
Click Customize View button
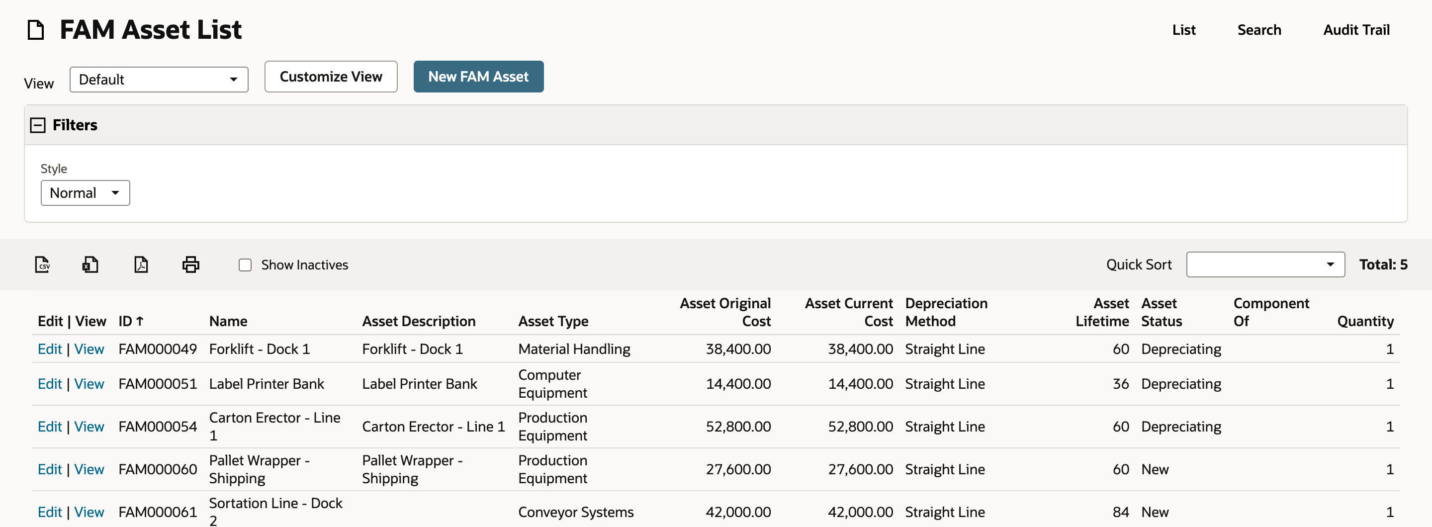coord(331,77)
